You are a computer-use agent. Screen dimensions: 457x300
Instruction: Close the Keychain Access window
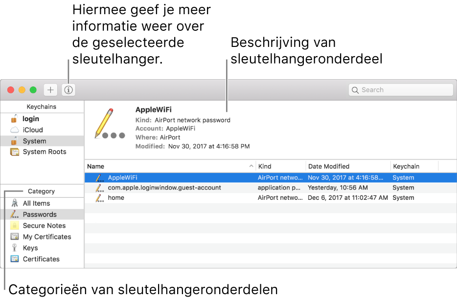point(11,90)
